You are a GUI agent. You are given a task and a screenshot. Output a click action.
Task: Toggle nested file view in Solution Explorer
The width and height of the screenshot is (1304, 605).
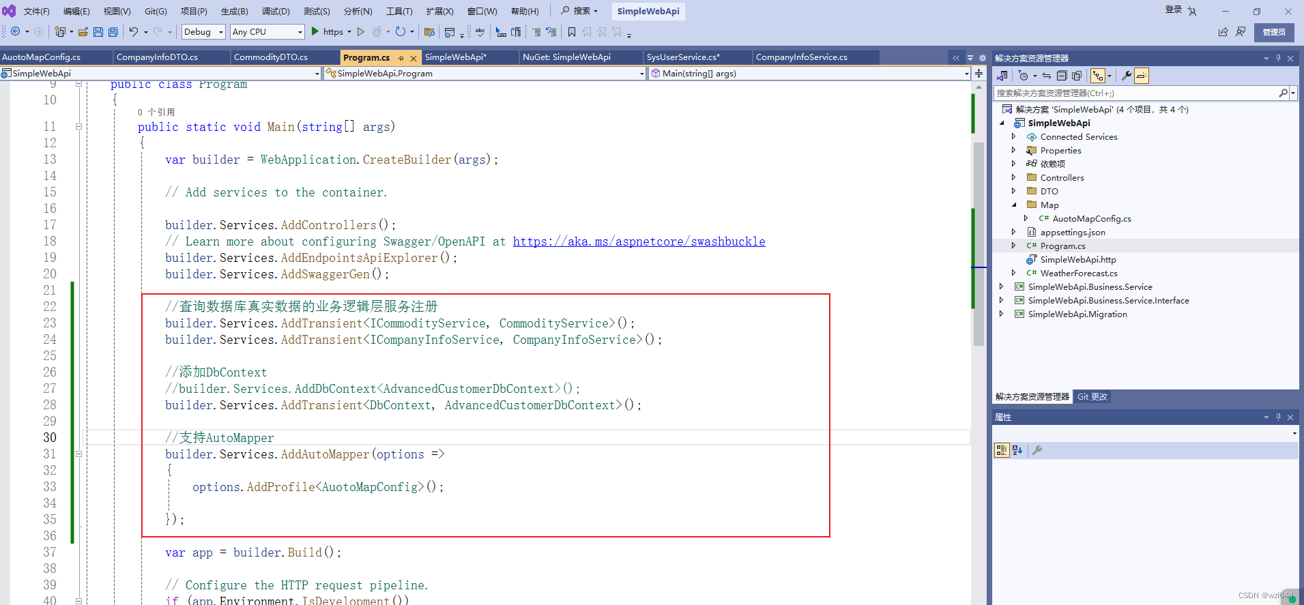pos(1097,76)
